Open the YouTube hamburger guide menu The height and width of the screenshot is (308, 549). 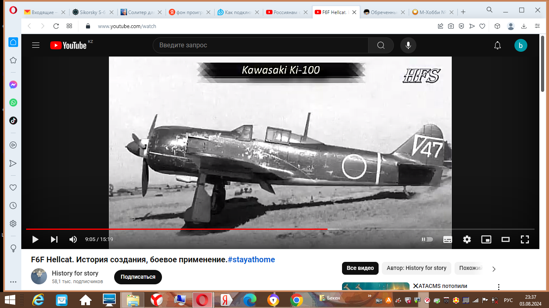36,45
